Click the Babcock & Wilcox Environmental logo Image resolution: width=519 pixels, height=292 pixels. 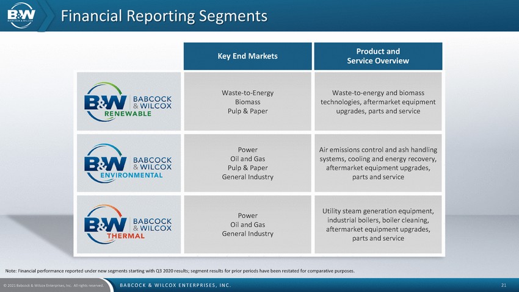(128, 163)
